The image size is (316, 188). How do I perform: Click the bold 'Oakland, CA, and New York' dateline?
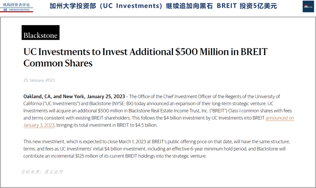pos(54,96)
